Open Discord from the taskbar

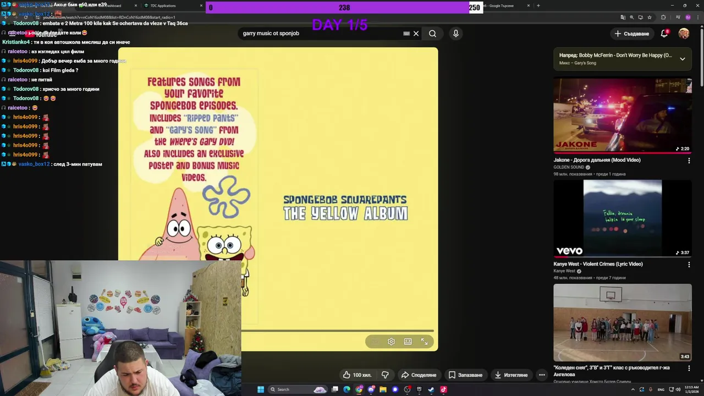point(371,389)
